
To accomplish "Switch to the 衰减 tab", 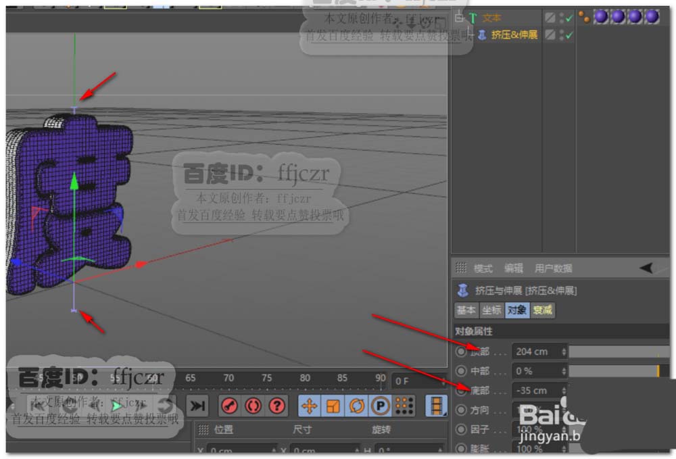I will coord(542,310).
